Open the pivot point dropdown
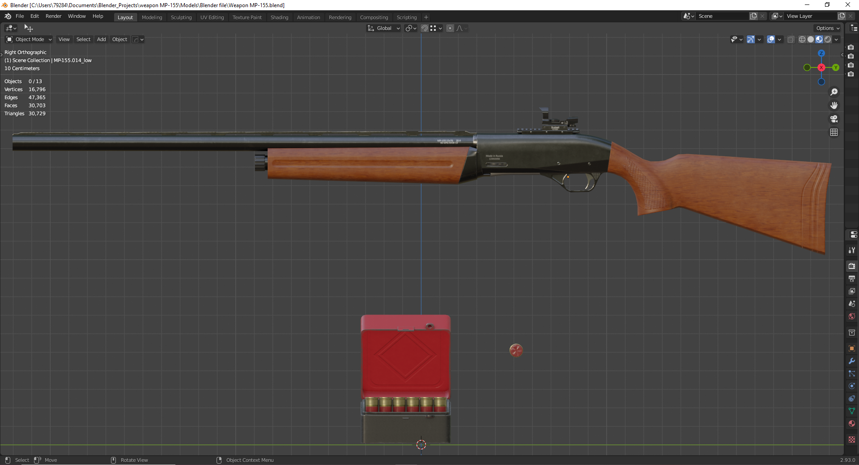 (411, 28)
